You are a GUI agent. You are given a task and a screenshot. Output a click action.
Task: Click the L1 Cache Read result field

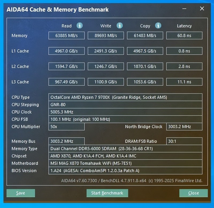point(66,51)
